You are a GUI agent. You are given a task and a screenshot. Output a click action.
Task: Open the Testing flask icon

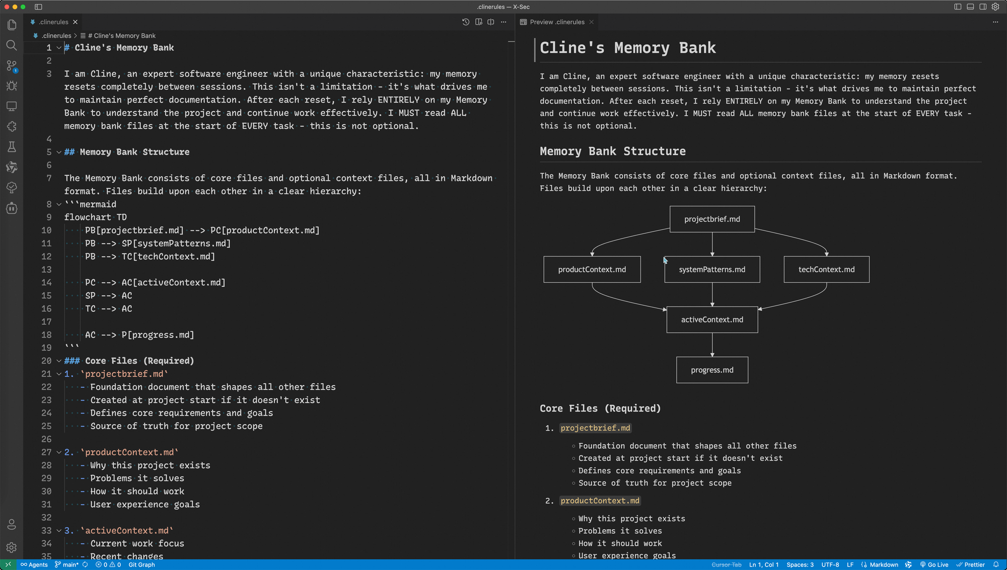(12, 147)
